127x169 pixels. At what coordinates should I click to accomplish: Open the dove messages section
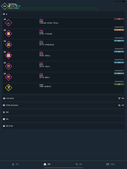pyautogui.click(x=63, y=126)
